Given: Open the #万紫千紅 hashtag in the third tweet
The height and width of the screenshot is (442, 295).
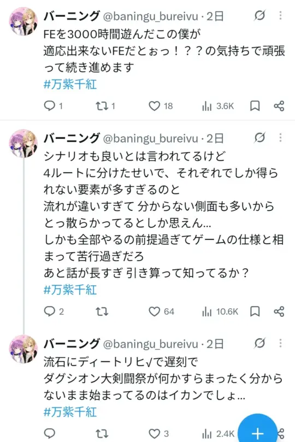Looking at the screenshot, I should (x=70, y=412).
